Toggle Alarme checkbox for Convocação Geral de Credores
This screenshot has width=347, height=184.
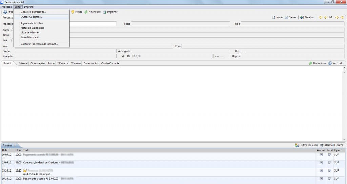click(321, 163)
